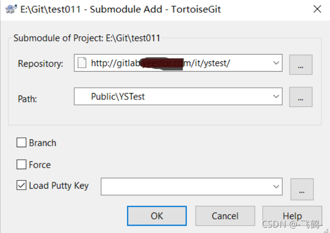Click the Branch label text
330x233 pixels.
click(x=42, y=143)
